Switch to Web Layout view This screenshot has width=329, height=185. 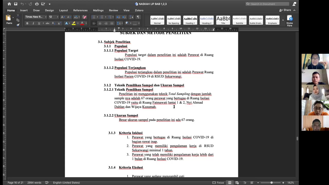(x=237, y=183)
